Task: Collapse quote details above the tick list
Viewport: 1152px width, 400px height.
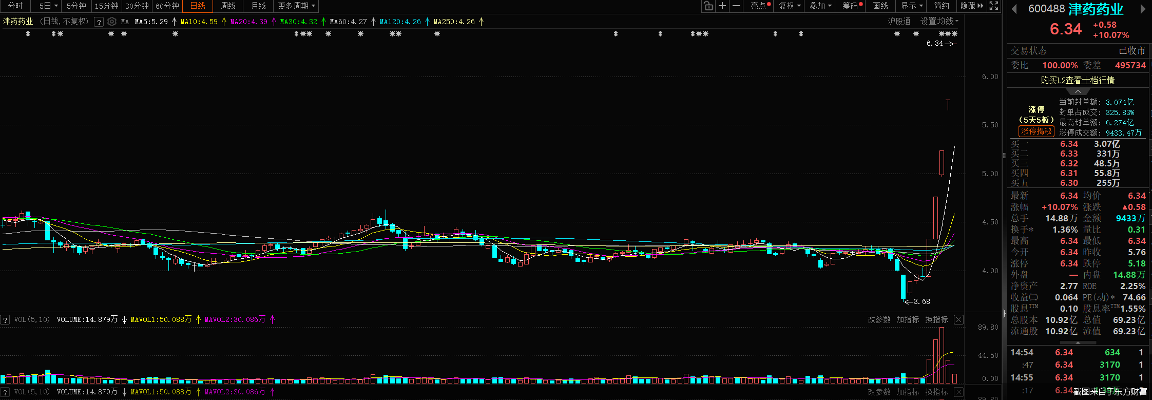Action: (1078, 342)
